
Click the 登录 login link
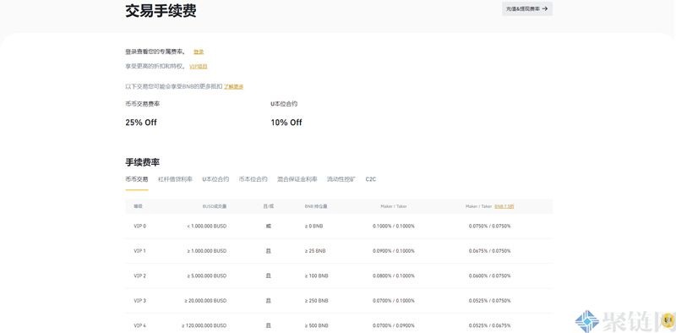click(x=199, y=52)
